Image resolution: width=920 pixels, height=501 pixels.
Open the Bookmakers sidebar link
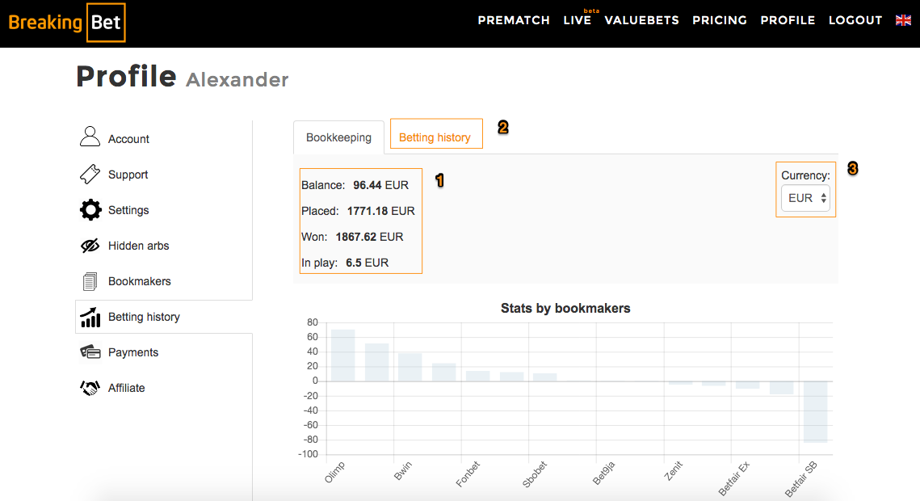140,281
